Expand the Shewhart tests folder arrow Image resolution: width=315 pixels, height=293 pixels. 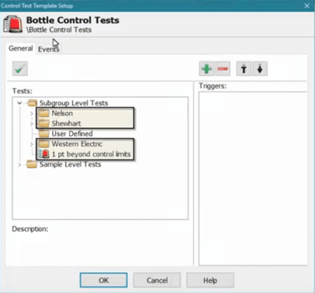[32, 123]
